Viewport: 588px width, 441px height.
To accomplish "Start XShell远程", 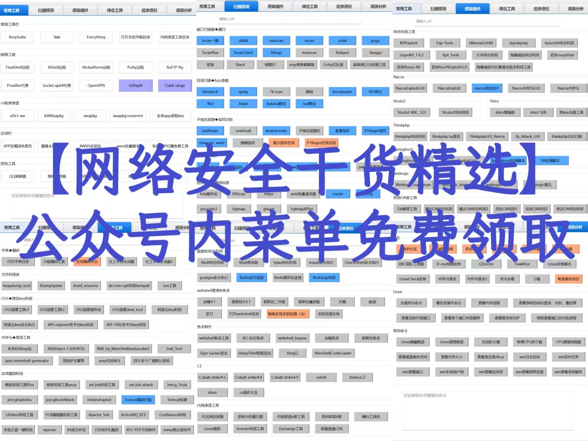I will tap(57, 67).
